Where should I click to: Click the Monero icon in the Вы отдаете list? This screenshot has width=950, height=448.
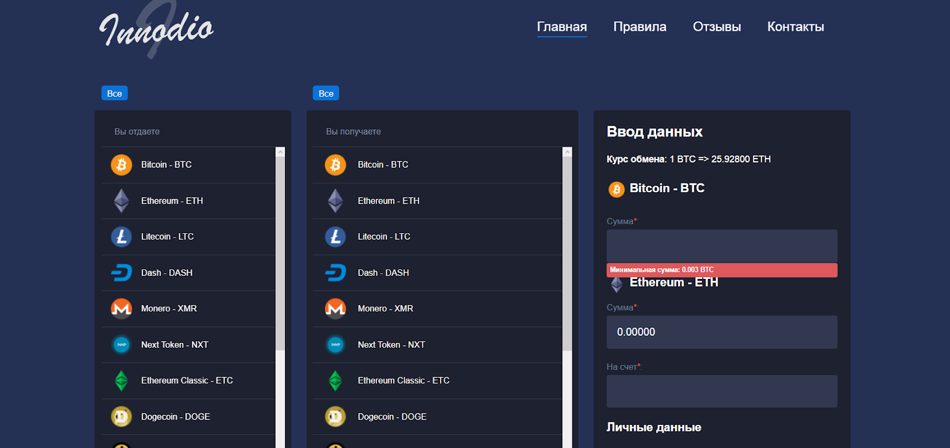[x=121, y=309]
